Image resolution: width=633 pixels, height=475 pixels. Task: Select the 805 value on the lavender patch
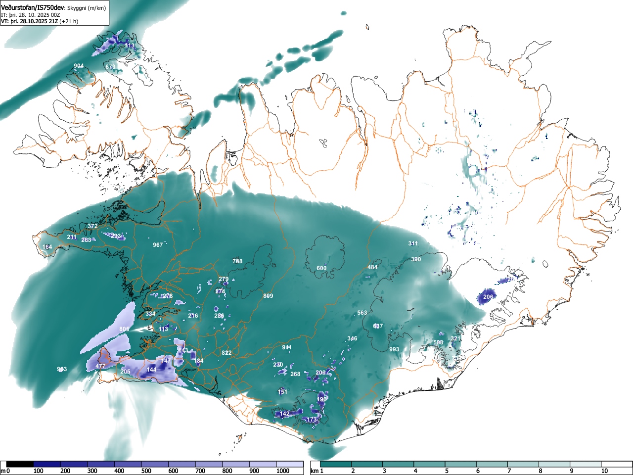(124, 329)
